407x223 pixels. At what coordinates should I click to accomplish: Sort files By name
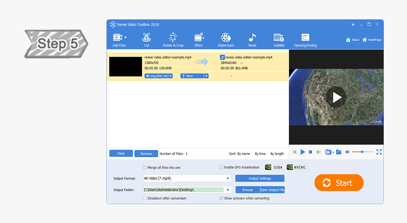(x=243, y=154)
